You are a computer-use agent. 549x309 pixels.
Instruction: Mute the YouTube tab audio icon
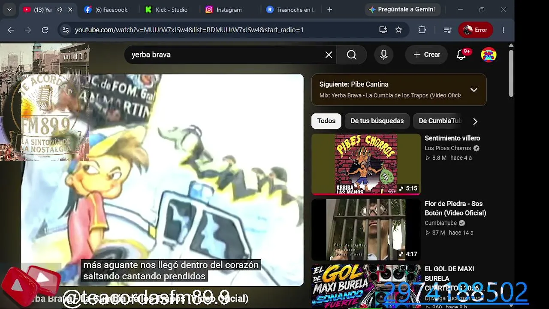click(x=59, y=9)
